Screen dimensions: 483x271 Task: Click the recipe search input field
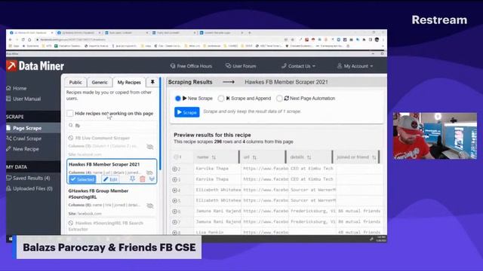112,126
